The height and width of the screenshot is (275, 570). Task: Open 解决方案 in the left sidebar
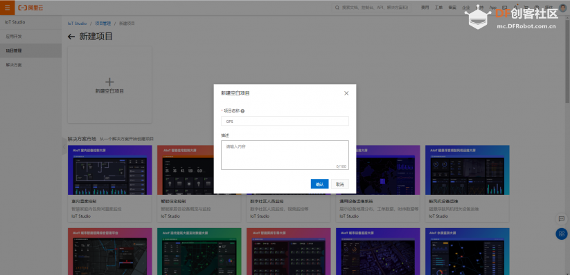tap(30, 65)
